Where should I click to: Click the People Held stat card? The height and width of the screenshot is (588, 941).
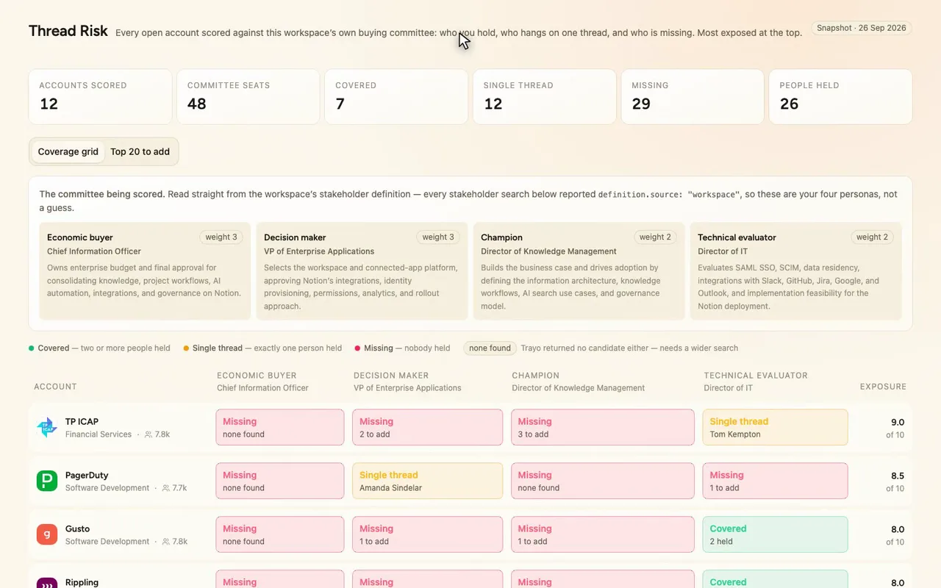click(x=841, y=96)
